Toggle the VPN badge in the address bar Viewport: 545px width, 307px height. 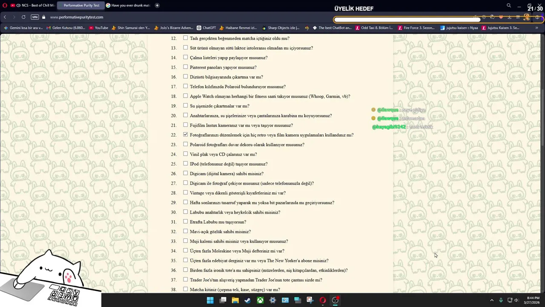35,17
